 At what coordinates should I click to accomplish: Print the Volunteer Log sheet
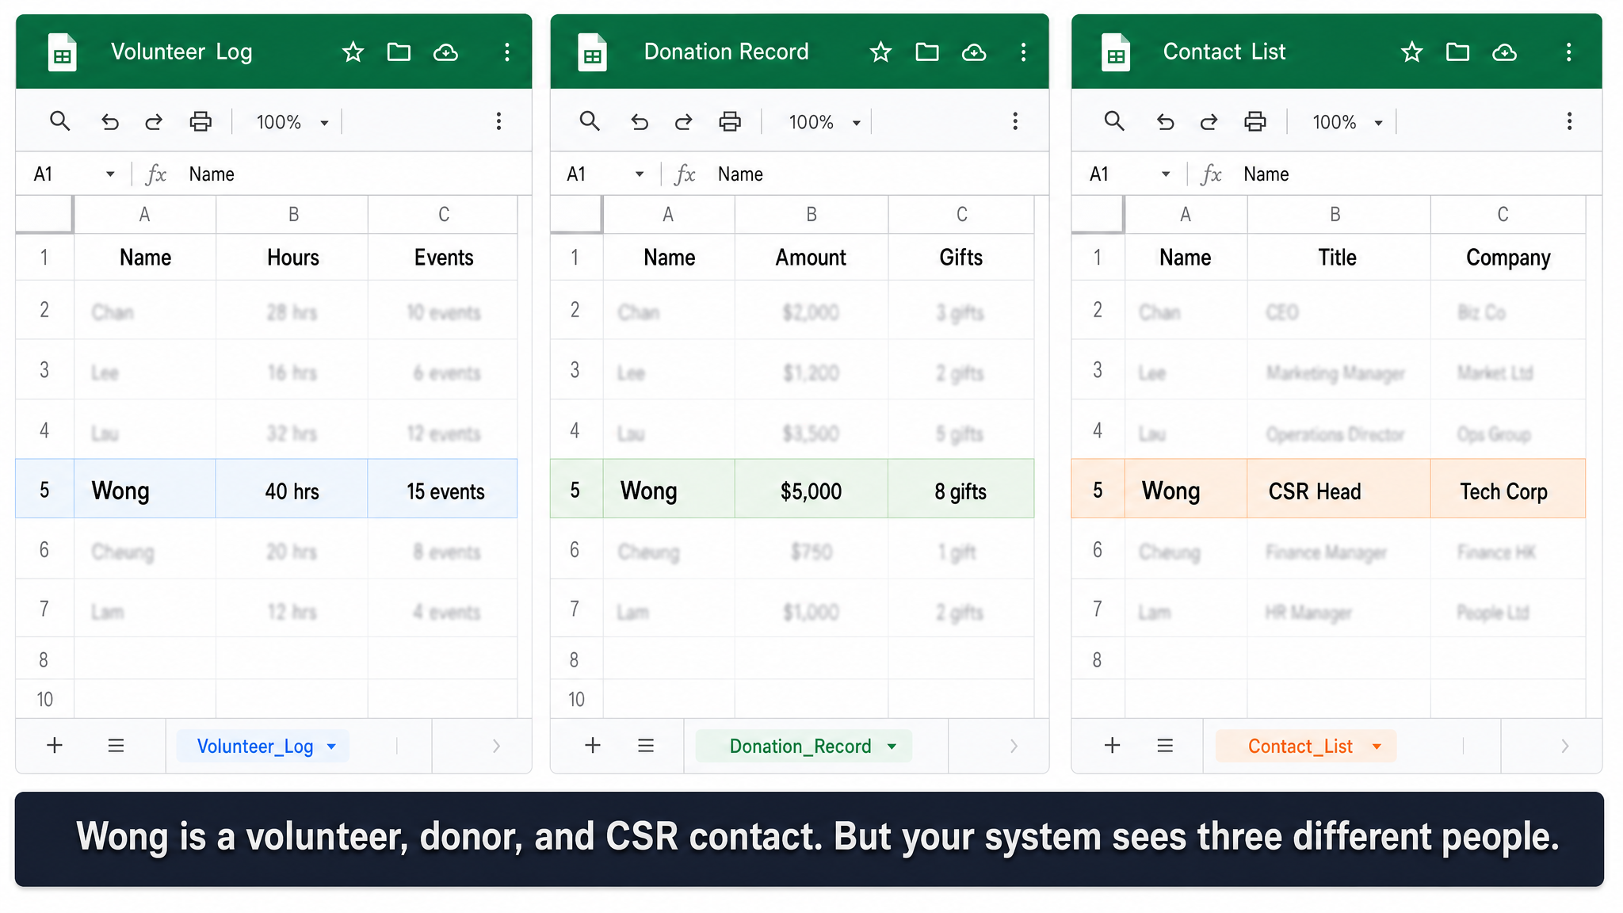point(200,121)
